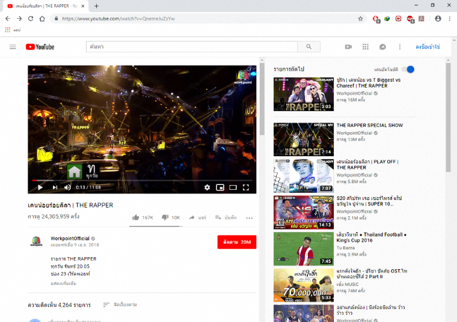
Task: Click the video title THE RAPPER text
Action: tap(70, 205)
